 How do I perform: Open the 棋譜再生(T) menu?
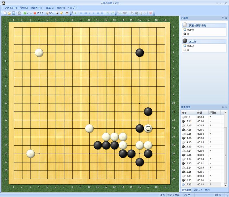pyautogui.click(x=37, y=8)
